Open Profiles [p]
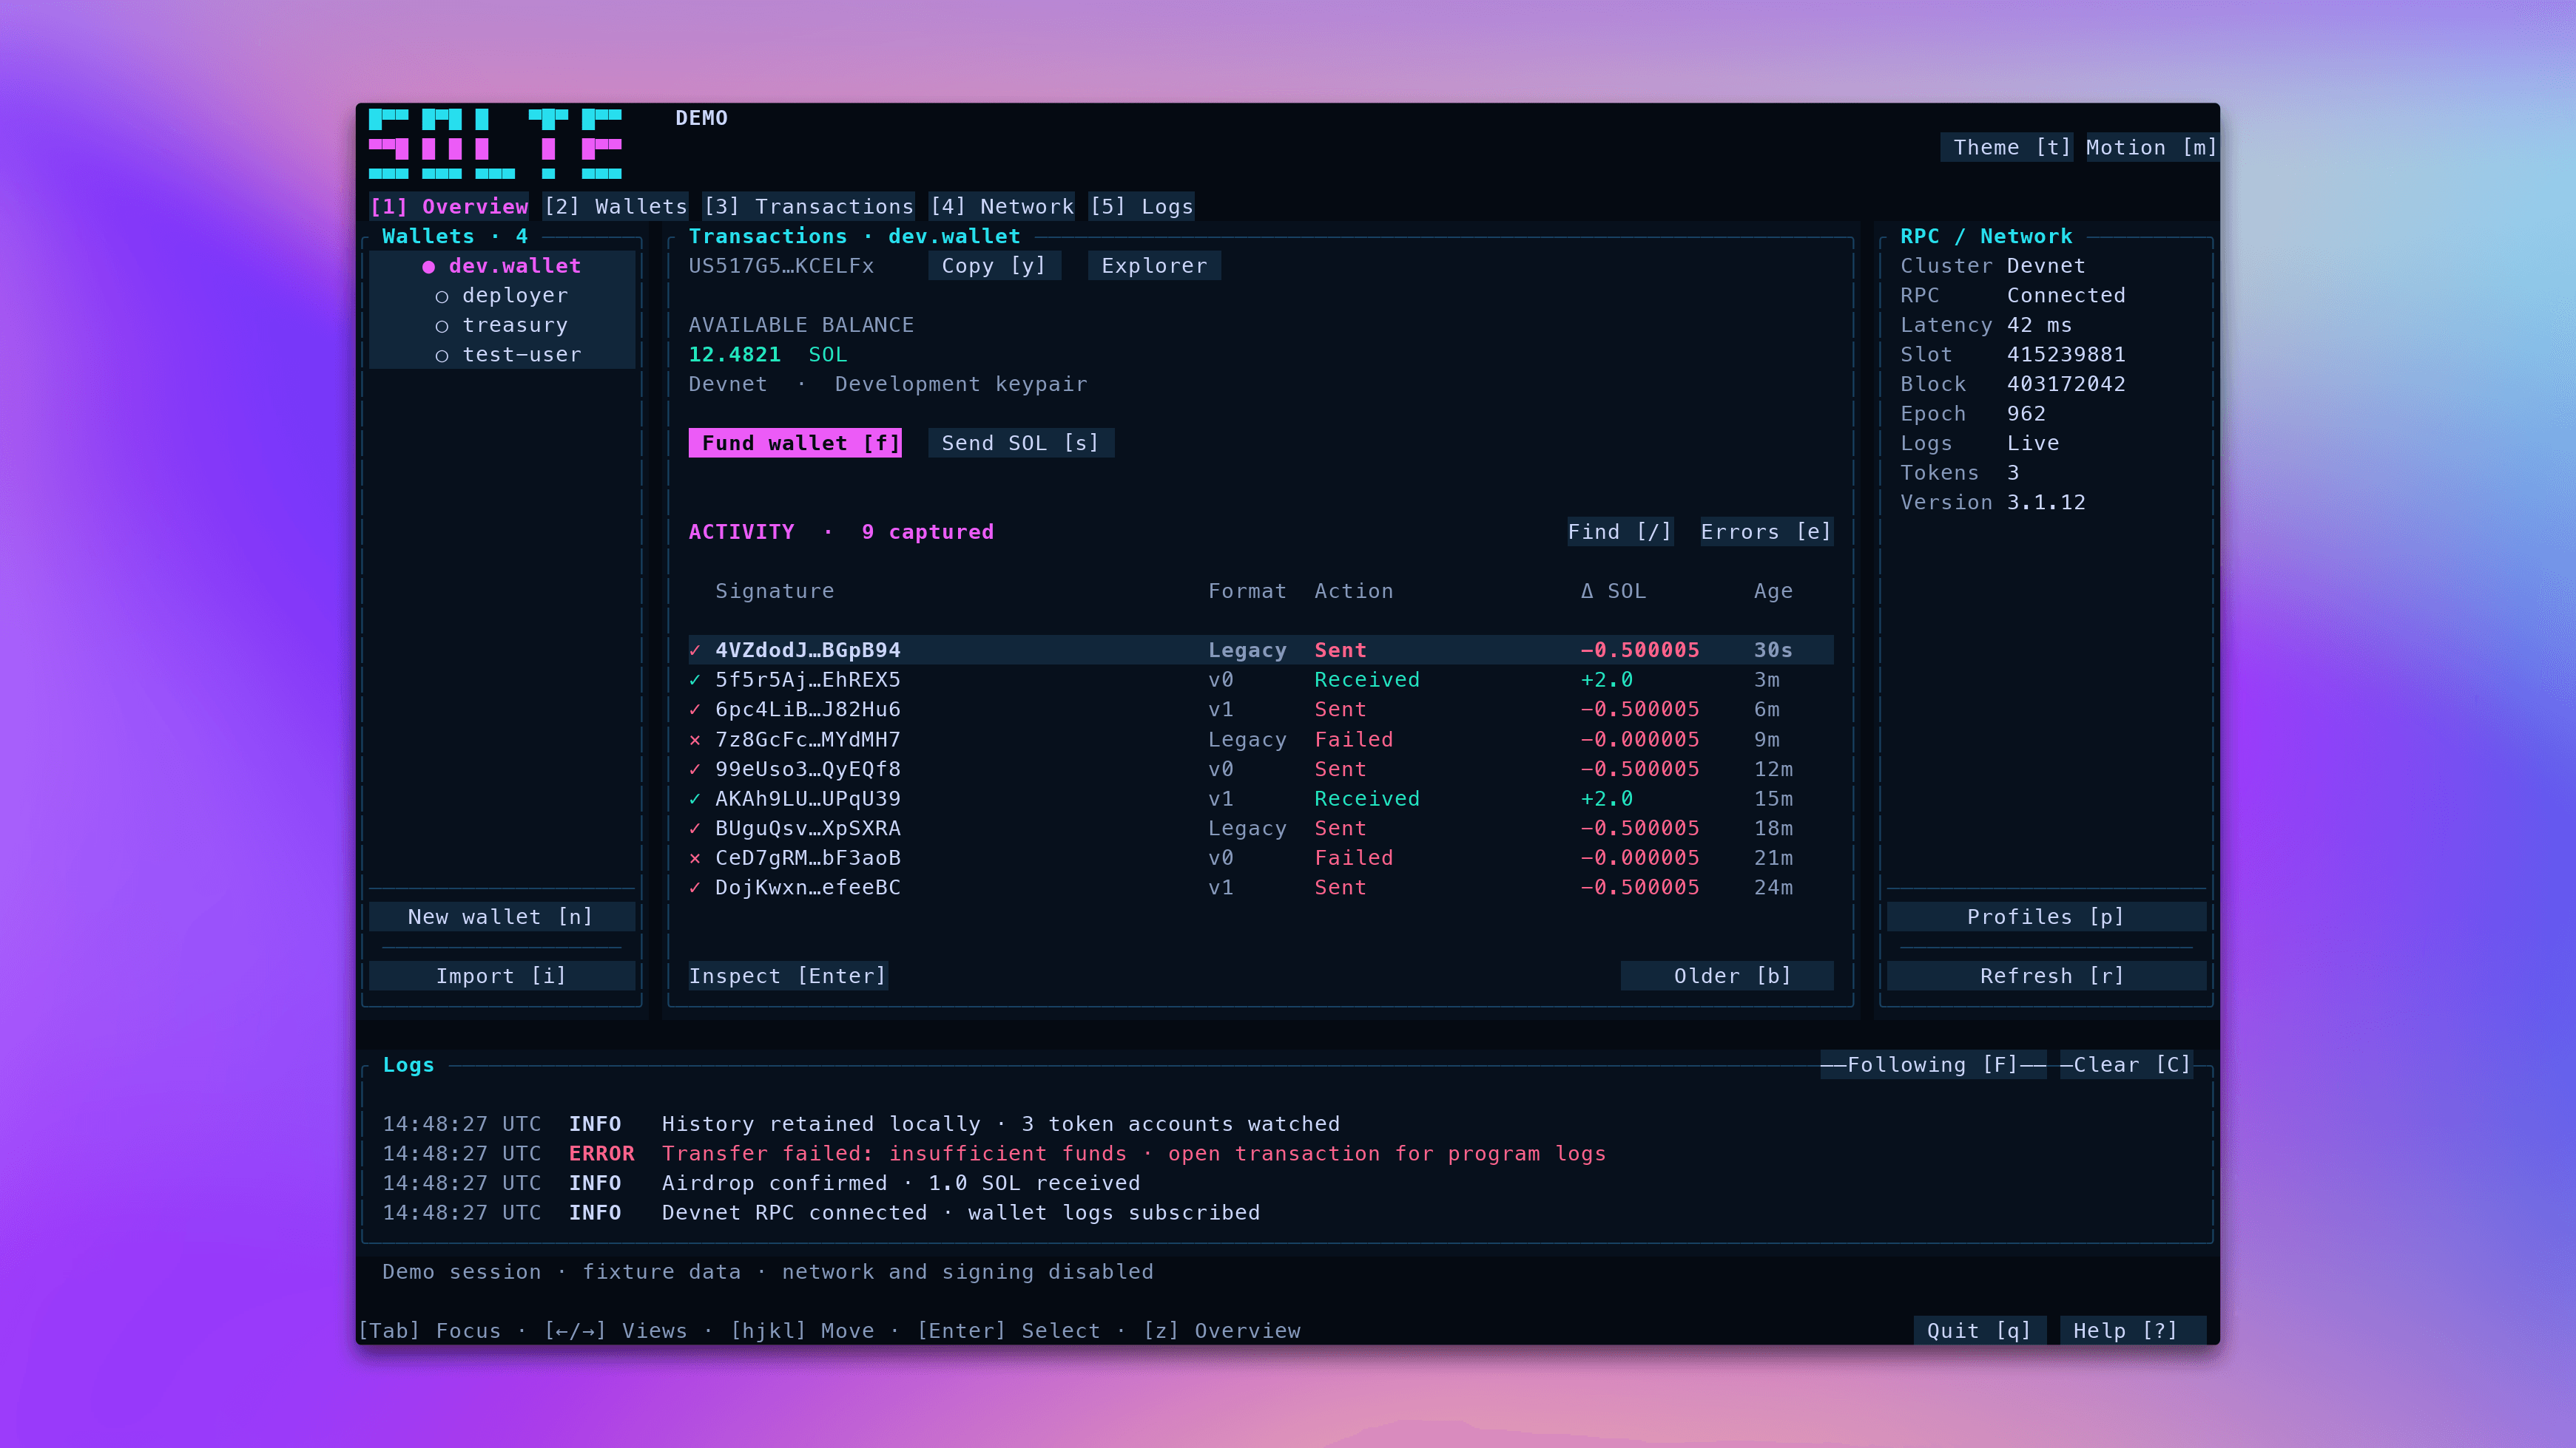The height and width of the screenshot is (1448, 2576). 2046,917
